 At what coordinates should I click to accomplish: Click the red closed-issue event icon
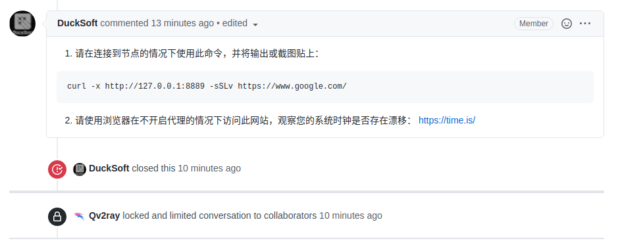coord(57,169)
